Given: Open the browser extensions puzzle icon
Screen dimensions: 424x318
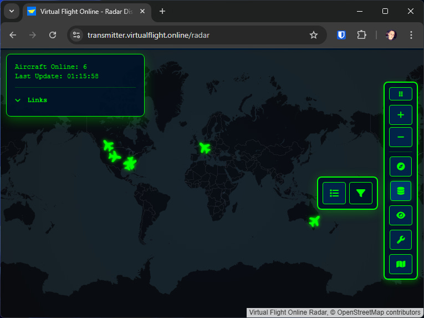Looking at the screenshot, I should 361,35.
